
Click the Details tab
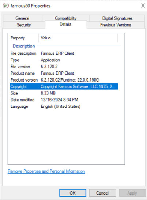click(65, 24)
